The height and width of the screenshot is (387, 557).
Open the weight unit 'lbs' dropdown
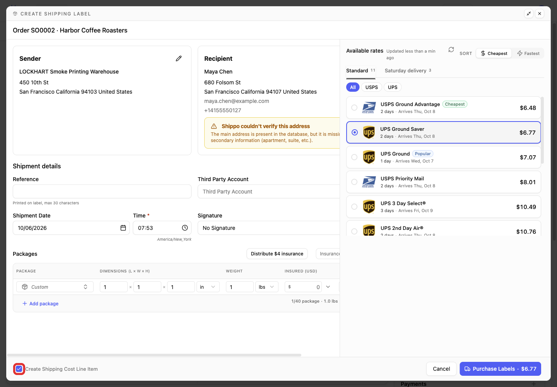267,287
